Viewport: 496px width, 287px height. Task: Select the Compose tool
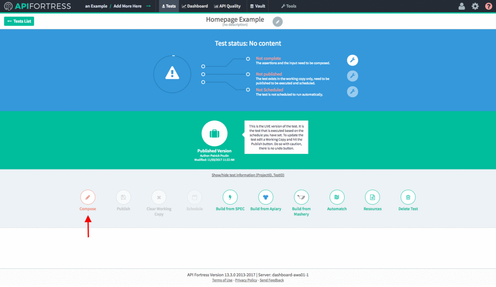[x=88, y=197]
